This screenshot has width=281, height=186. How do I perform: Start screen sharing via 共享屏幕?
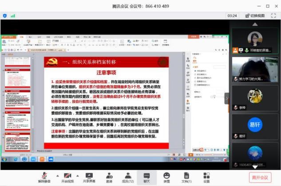coord(89,175)
